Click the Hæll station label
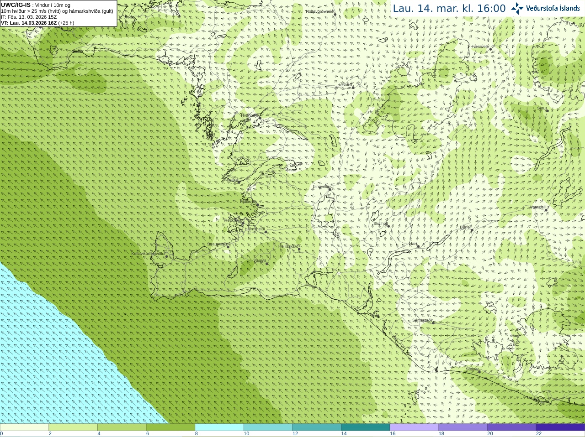Viewport: 585px width, 437px height. pos(413,244)
